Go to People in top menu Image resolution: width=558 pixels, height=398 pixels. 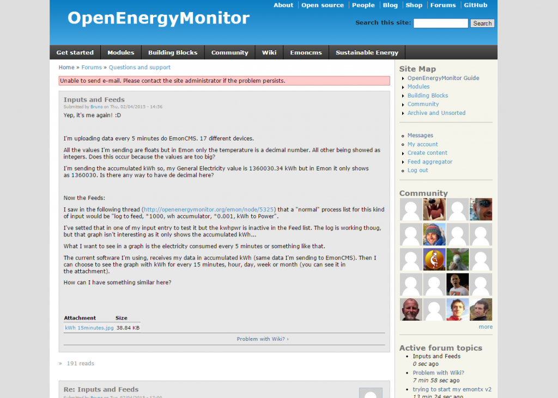click(363, 5)
